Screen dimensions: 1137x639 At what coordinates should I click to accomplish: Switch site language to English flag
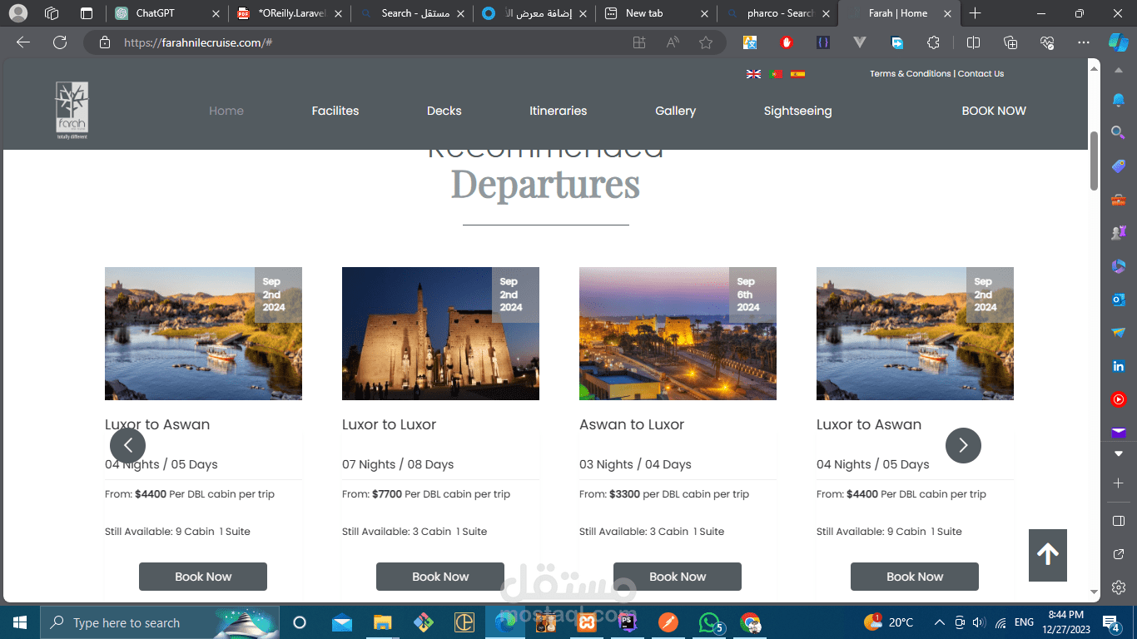coord(753,73)
